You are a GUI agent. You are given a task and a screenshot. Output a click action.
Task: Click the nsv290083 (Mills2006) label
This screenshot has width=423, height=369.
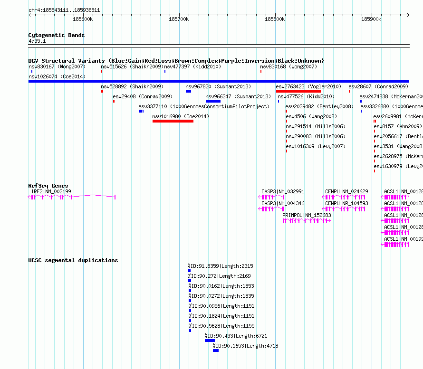pos(316,136)
